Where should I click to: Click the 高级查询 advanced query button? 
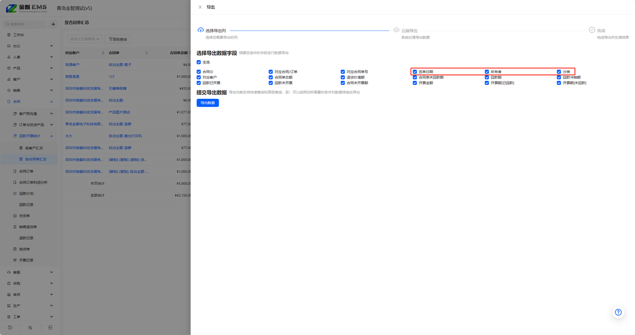[118, 39]
